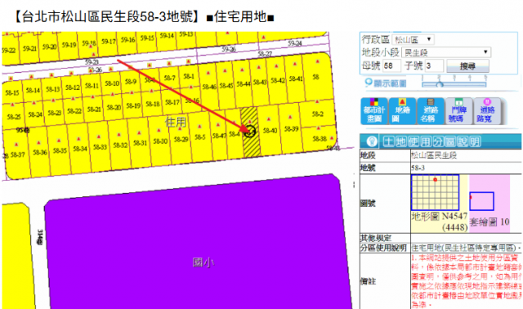The width and height of the screenshot is (523, 309).
Task: Toggle the 地籍圖 layer button
Action: [402, 111]
